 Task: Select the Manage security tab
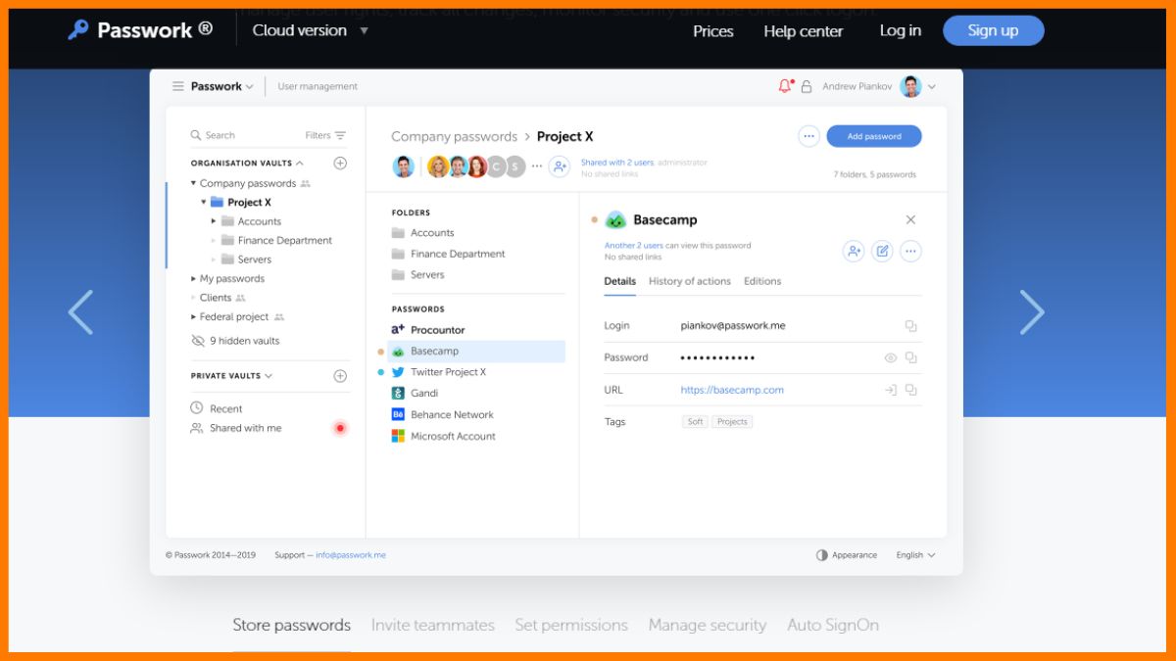tap(708, 625)
